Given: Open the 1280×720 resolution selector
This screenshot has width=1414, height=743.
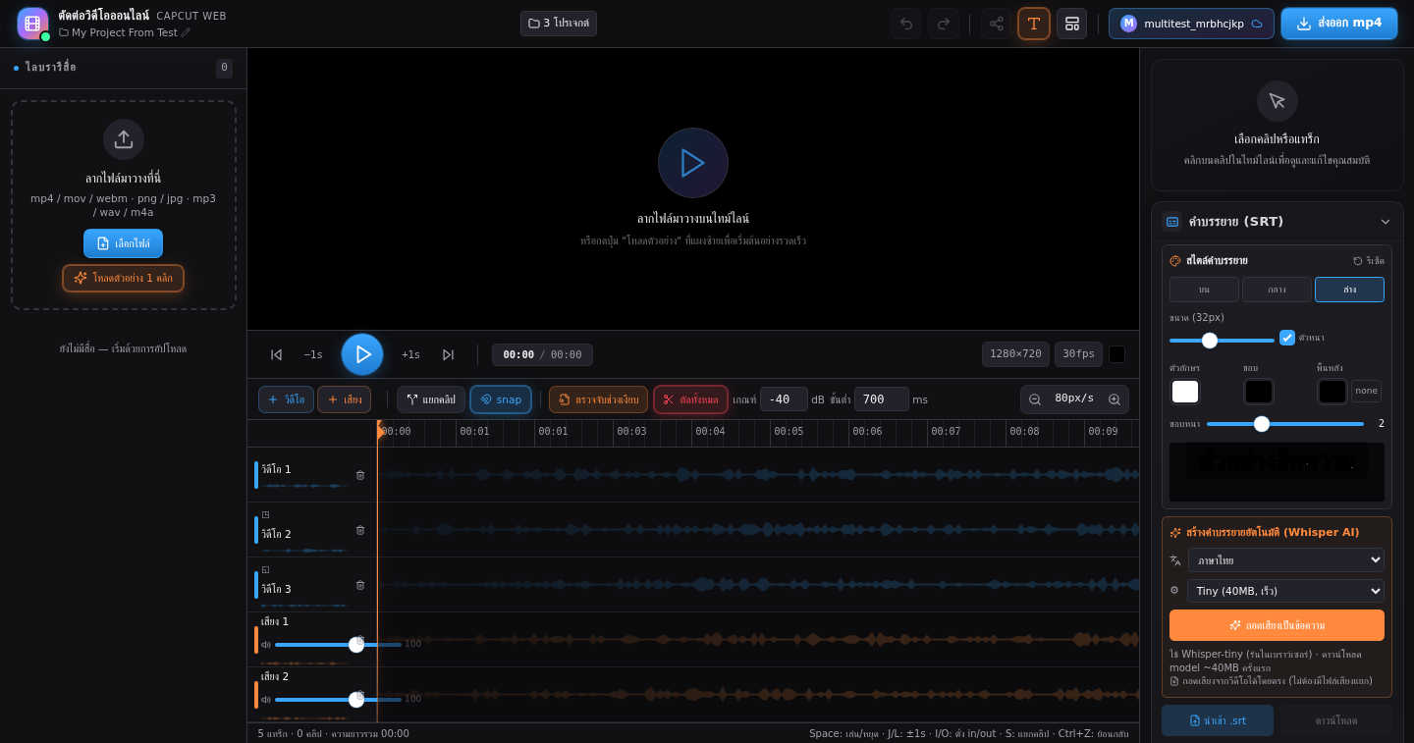Looking at the screenshot, I should (1015, 354).
